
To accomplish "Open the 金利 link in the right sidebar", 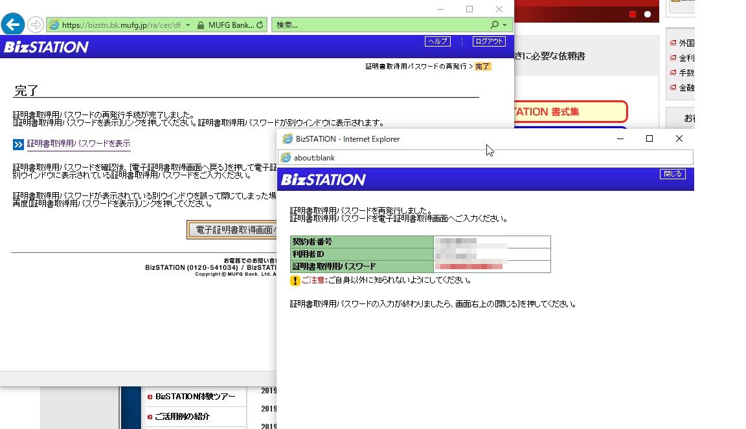I will pos(686,58).
